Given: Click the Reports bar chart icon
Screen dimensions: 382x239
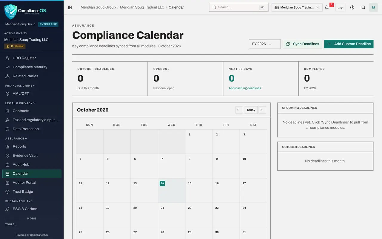Looking at the screenshot, I should (7, 146).
